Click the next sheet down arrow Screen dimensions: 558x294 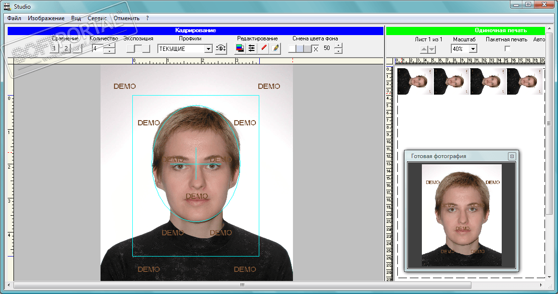point(431,49)
